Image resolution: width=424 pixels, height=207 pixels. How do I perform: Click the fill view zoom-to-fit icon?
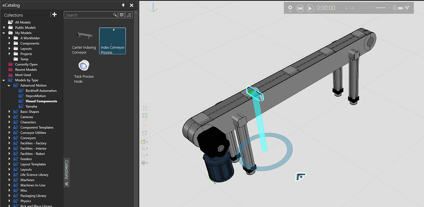(145, 108)
